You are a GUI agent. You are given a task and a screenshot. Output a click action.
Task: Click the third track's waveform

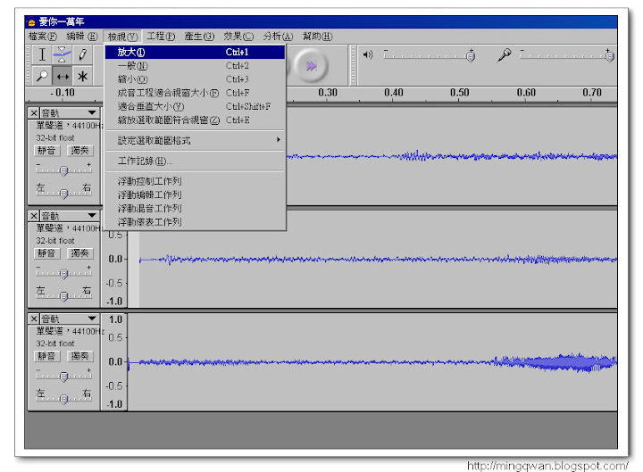coord(372,362)
